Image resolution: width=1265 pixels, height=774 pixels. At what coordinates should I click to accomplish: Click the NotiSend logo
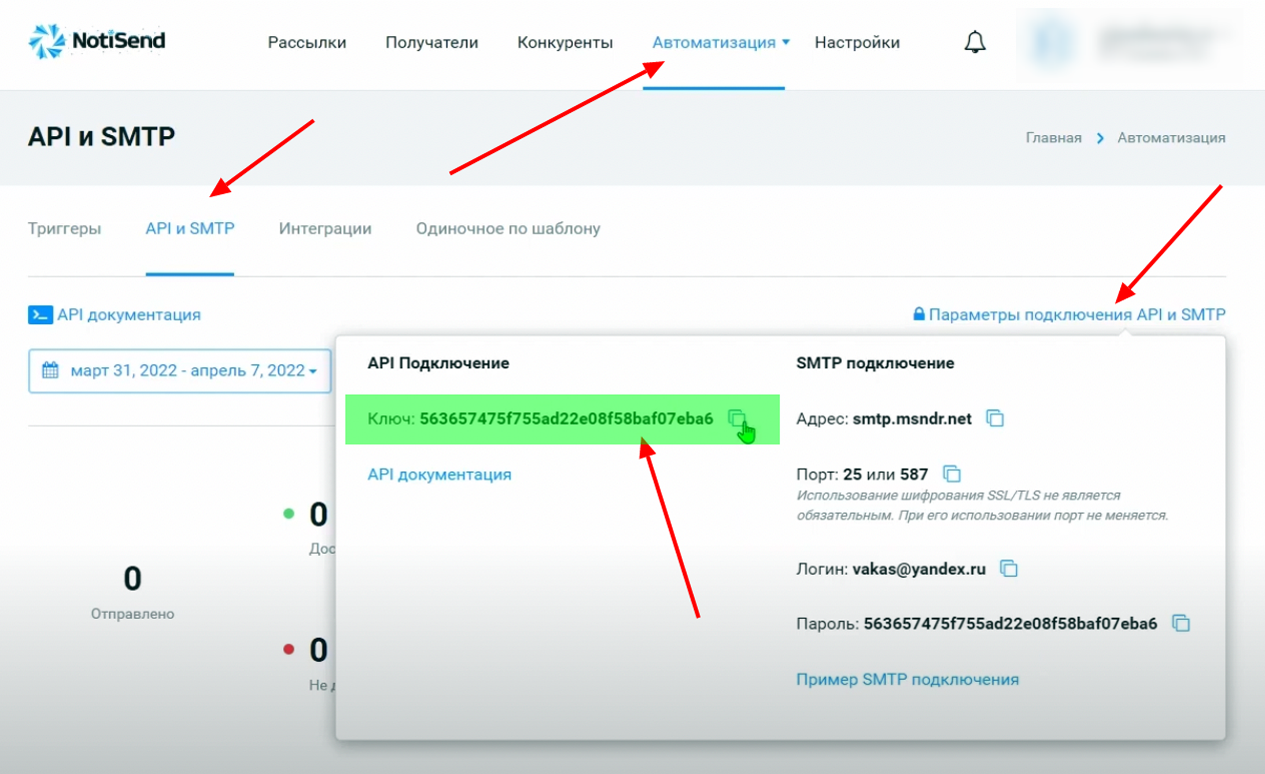97,40
